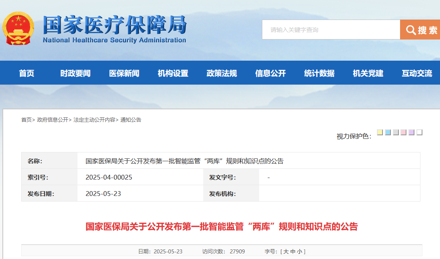Click the 通知公告 breadcrumb link
The width and height of the screenshot is (440, 259).
131,120
